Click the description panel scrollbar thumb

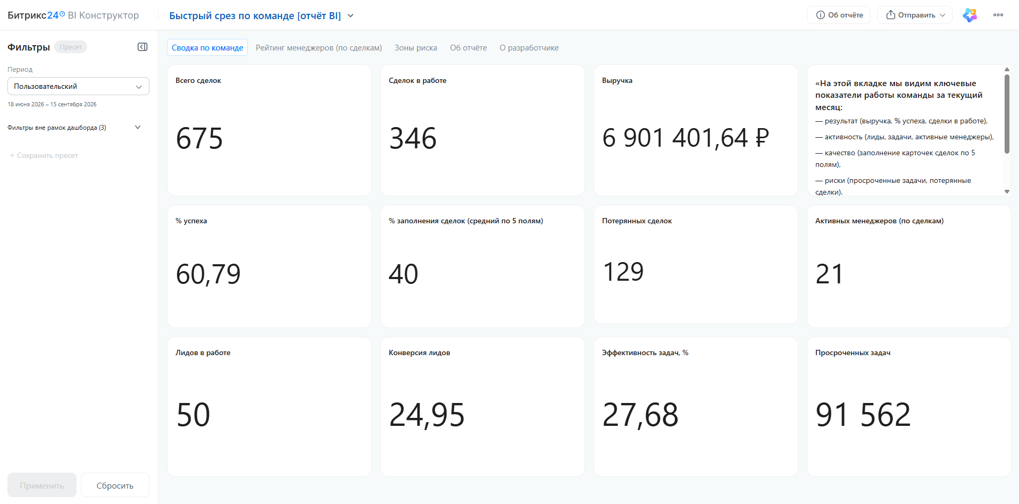coord(1007,114)
